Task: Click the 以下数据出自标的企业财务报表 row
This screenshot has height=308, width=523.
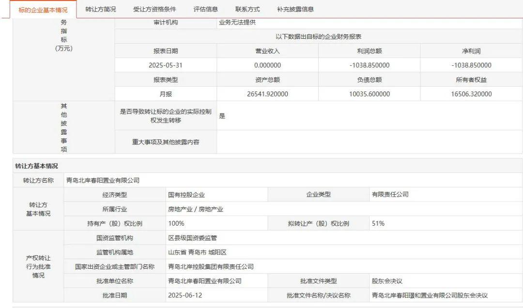Action: pos(319,36)
